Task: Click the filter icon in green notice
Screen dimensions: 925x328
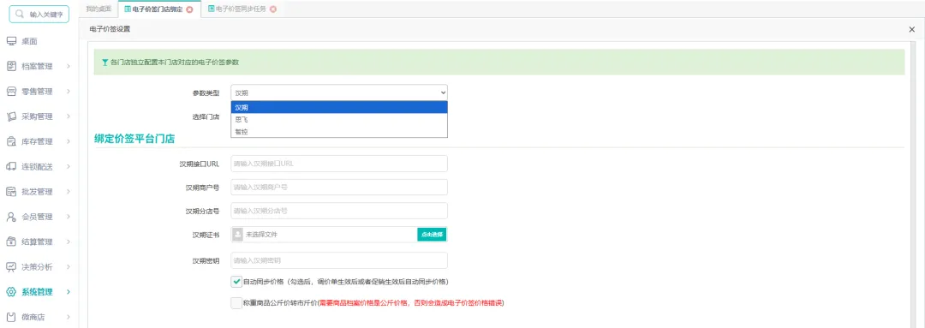Action: click(105, 62)
